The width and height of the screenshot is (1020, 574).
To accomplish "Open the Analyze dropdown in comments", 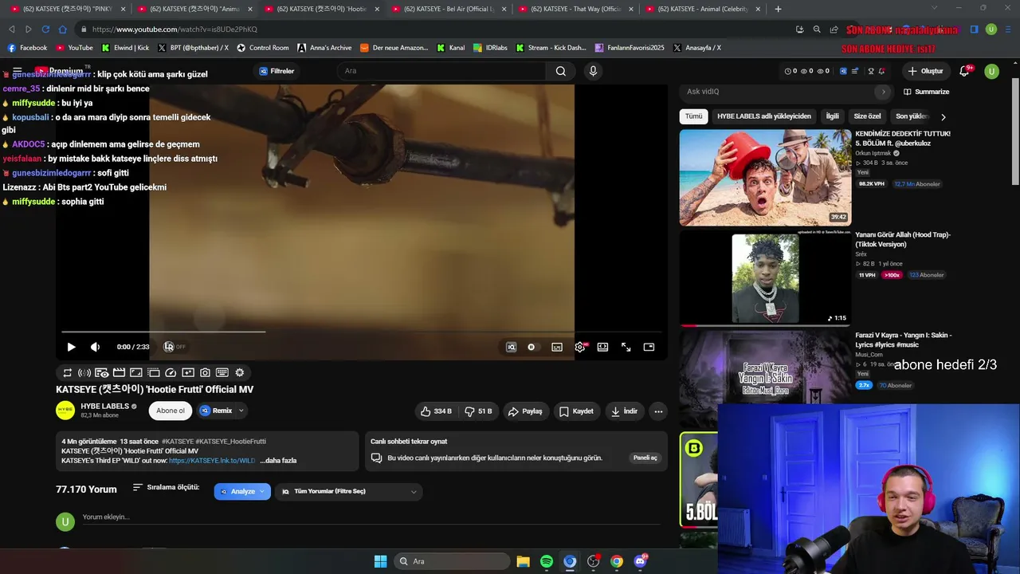I will [242, 492].
